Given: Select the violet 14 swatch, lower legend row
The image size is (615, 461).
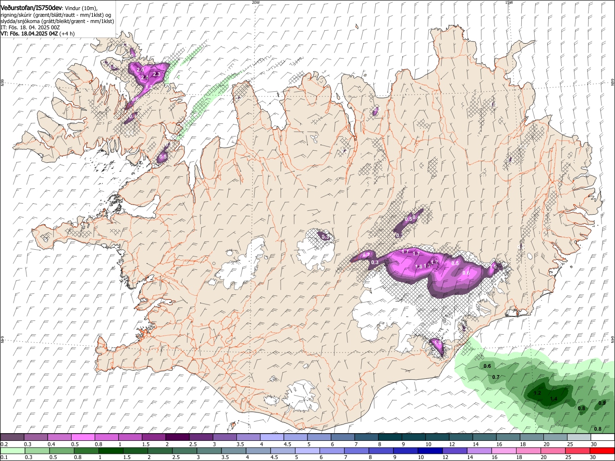Looking at the screenshot, I should pos(480,450).
